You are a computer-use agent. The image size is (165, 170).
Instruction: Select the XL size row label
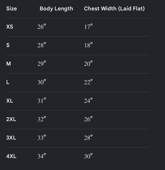click(x=10, y=101)
